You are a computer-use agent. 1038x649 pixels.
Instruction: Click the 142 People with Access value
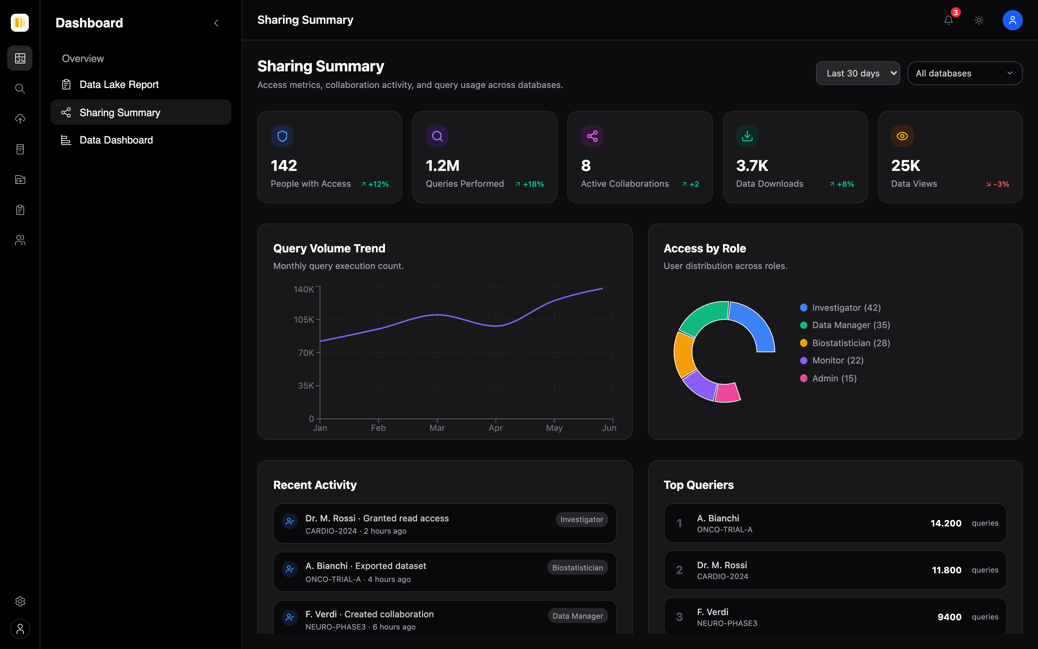pos(284,166)
